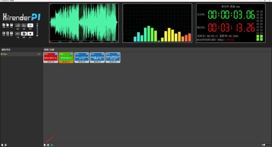Select the green playing audio clip tile
The width and height of the screenshot is (272, 147).
(x=66, y=58)
